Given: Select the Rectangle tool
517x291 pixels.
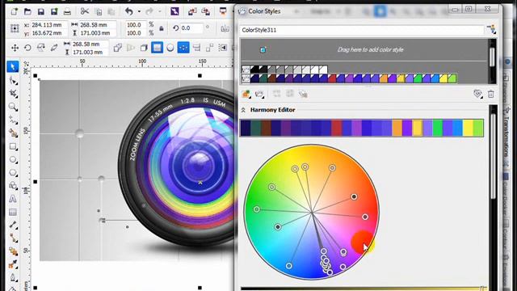Looking at the screenshot, I should [x=13, y=146].
